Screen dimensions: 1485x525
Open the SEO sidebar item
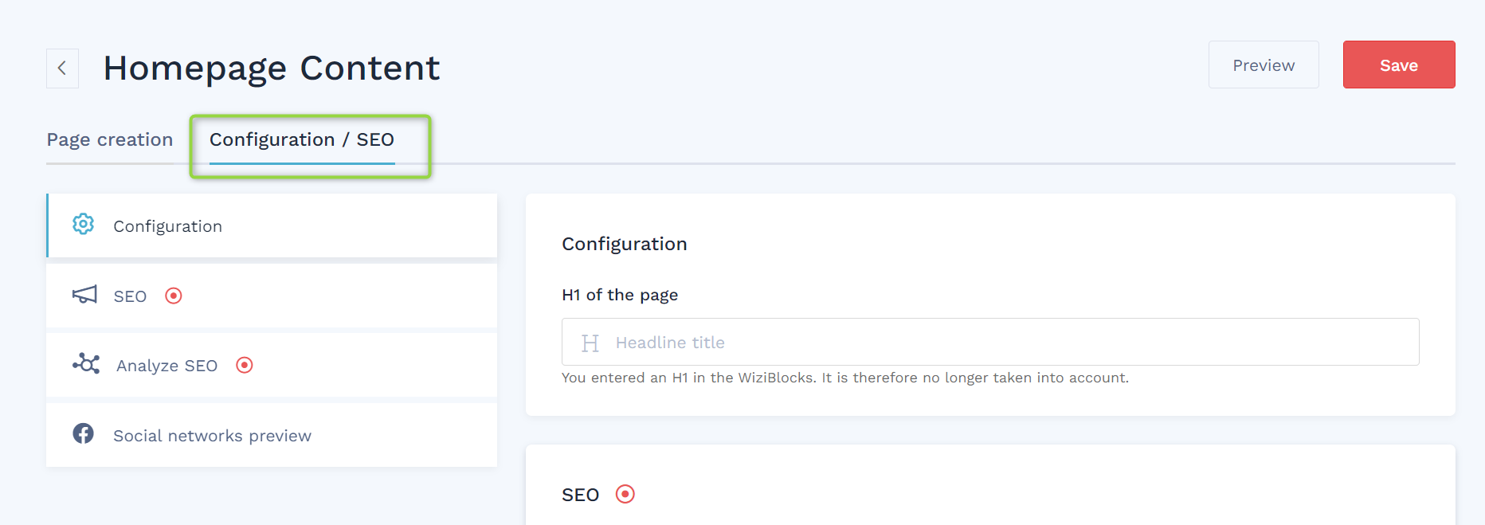[272, 296]
